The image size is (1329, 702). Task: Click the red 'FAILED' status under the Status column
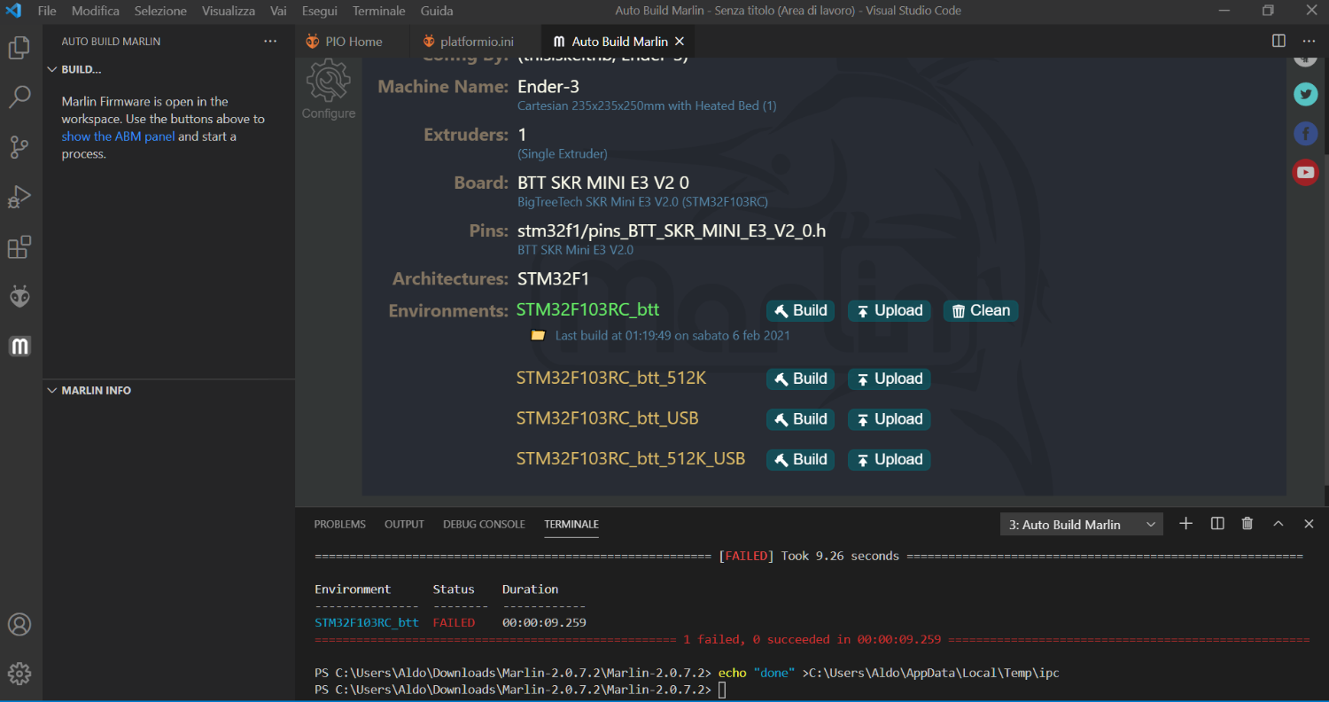click(x=454, y=622)
